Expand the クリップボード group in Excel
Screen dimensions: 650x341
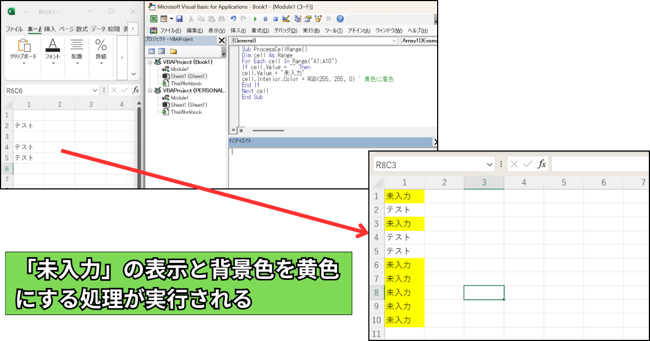click(24, 63)
